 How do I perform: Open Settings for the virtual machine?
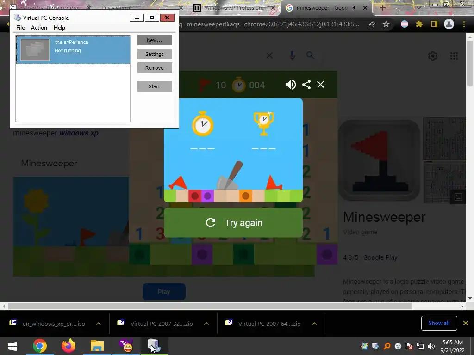155,54
